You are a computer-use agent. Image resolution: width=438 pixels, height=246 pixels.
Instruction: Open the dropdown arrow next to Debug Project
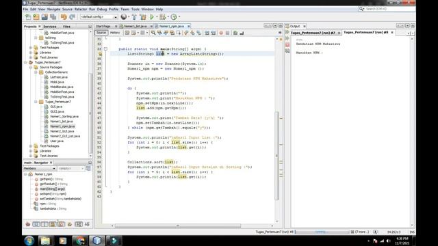tap(168, 16)
